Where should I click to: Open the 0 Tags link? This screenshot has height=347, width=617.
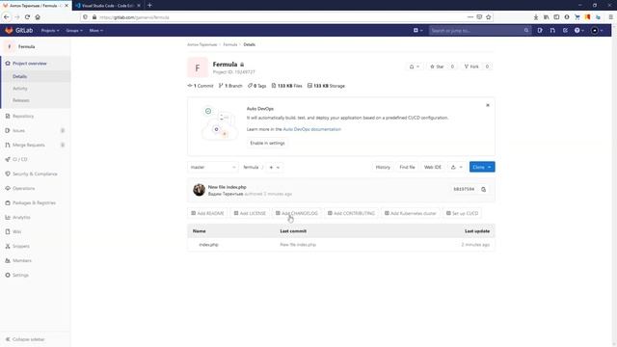(x=257, y=86)
